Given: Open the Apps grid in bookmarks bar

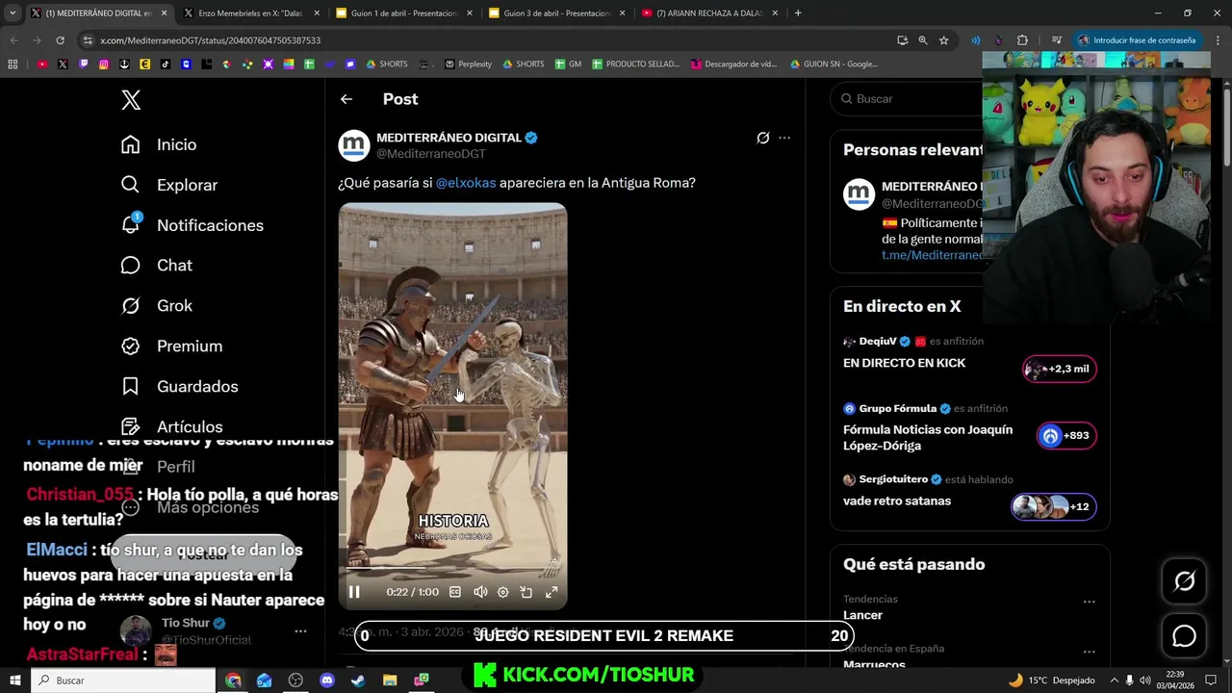Looking at the screenshot, I should 13,64.
